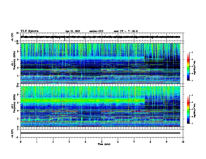Image resolution: width=206 pixels, height=159 pixels.
Task: Click the "-3" label on ch.1 color bar
Action: (x=192, y=52)
